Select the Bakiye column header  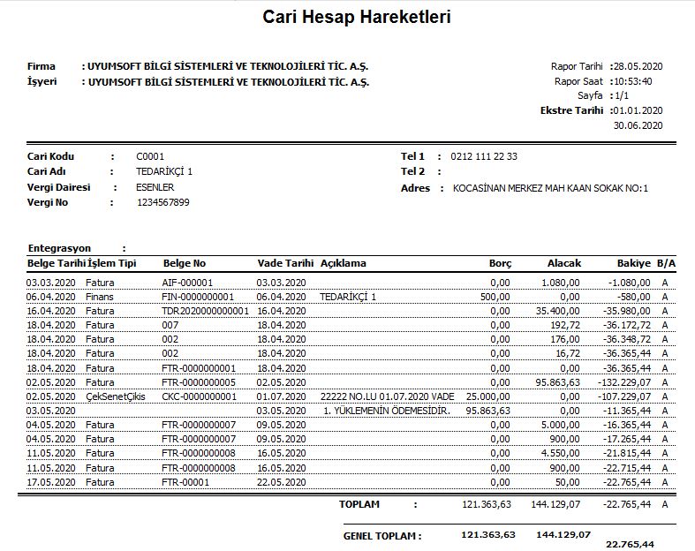[633, 263]
